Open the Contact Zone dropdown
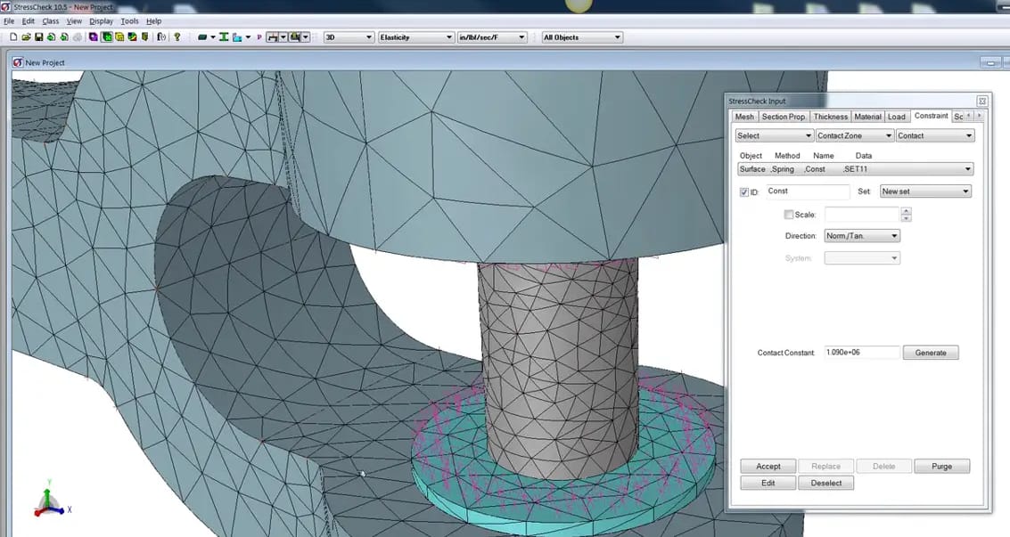The image size is (1010, 537). 854,134
